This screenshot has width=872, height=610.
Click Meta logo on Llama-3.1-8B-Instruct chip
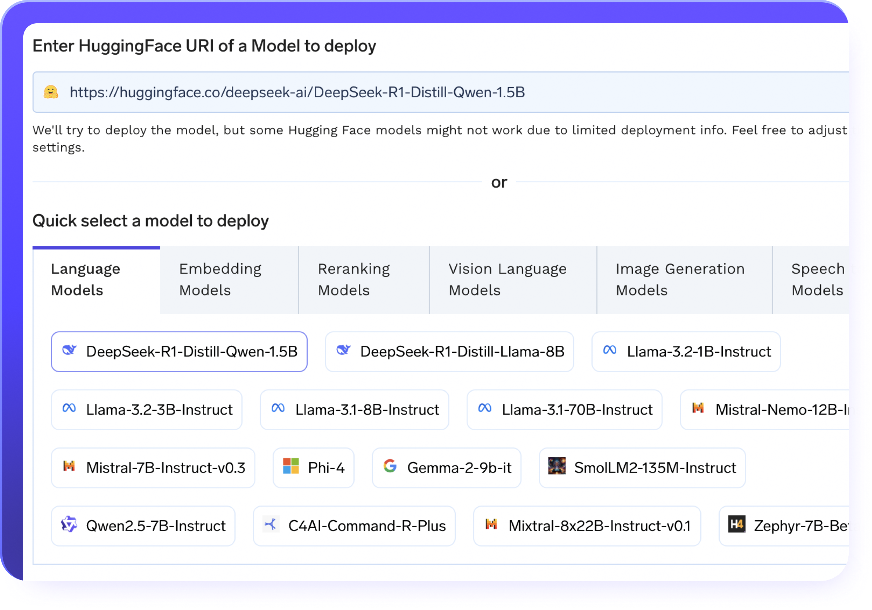click(278, 408)
